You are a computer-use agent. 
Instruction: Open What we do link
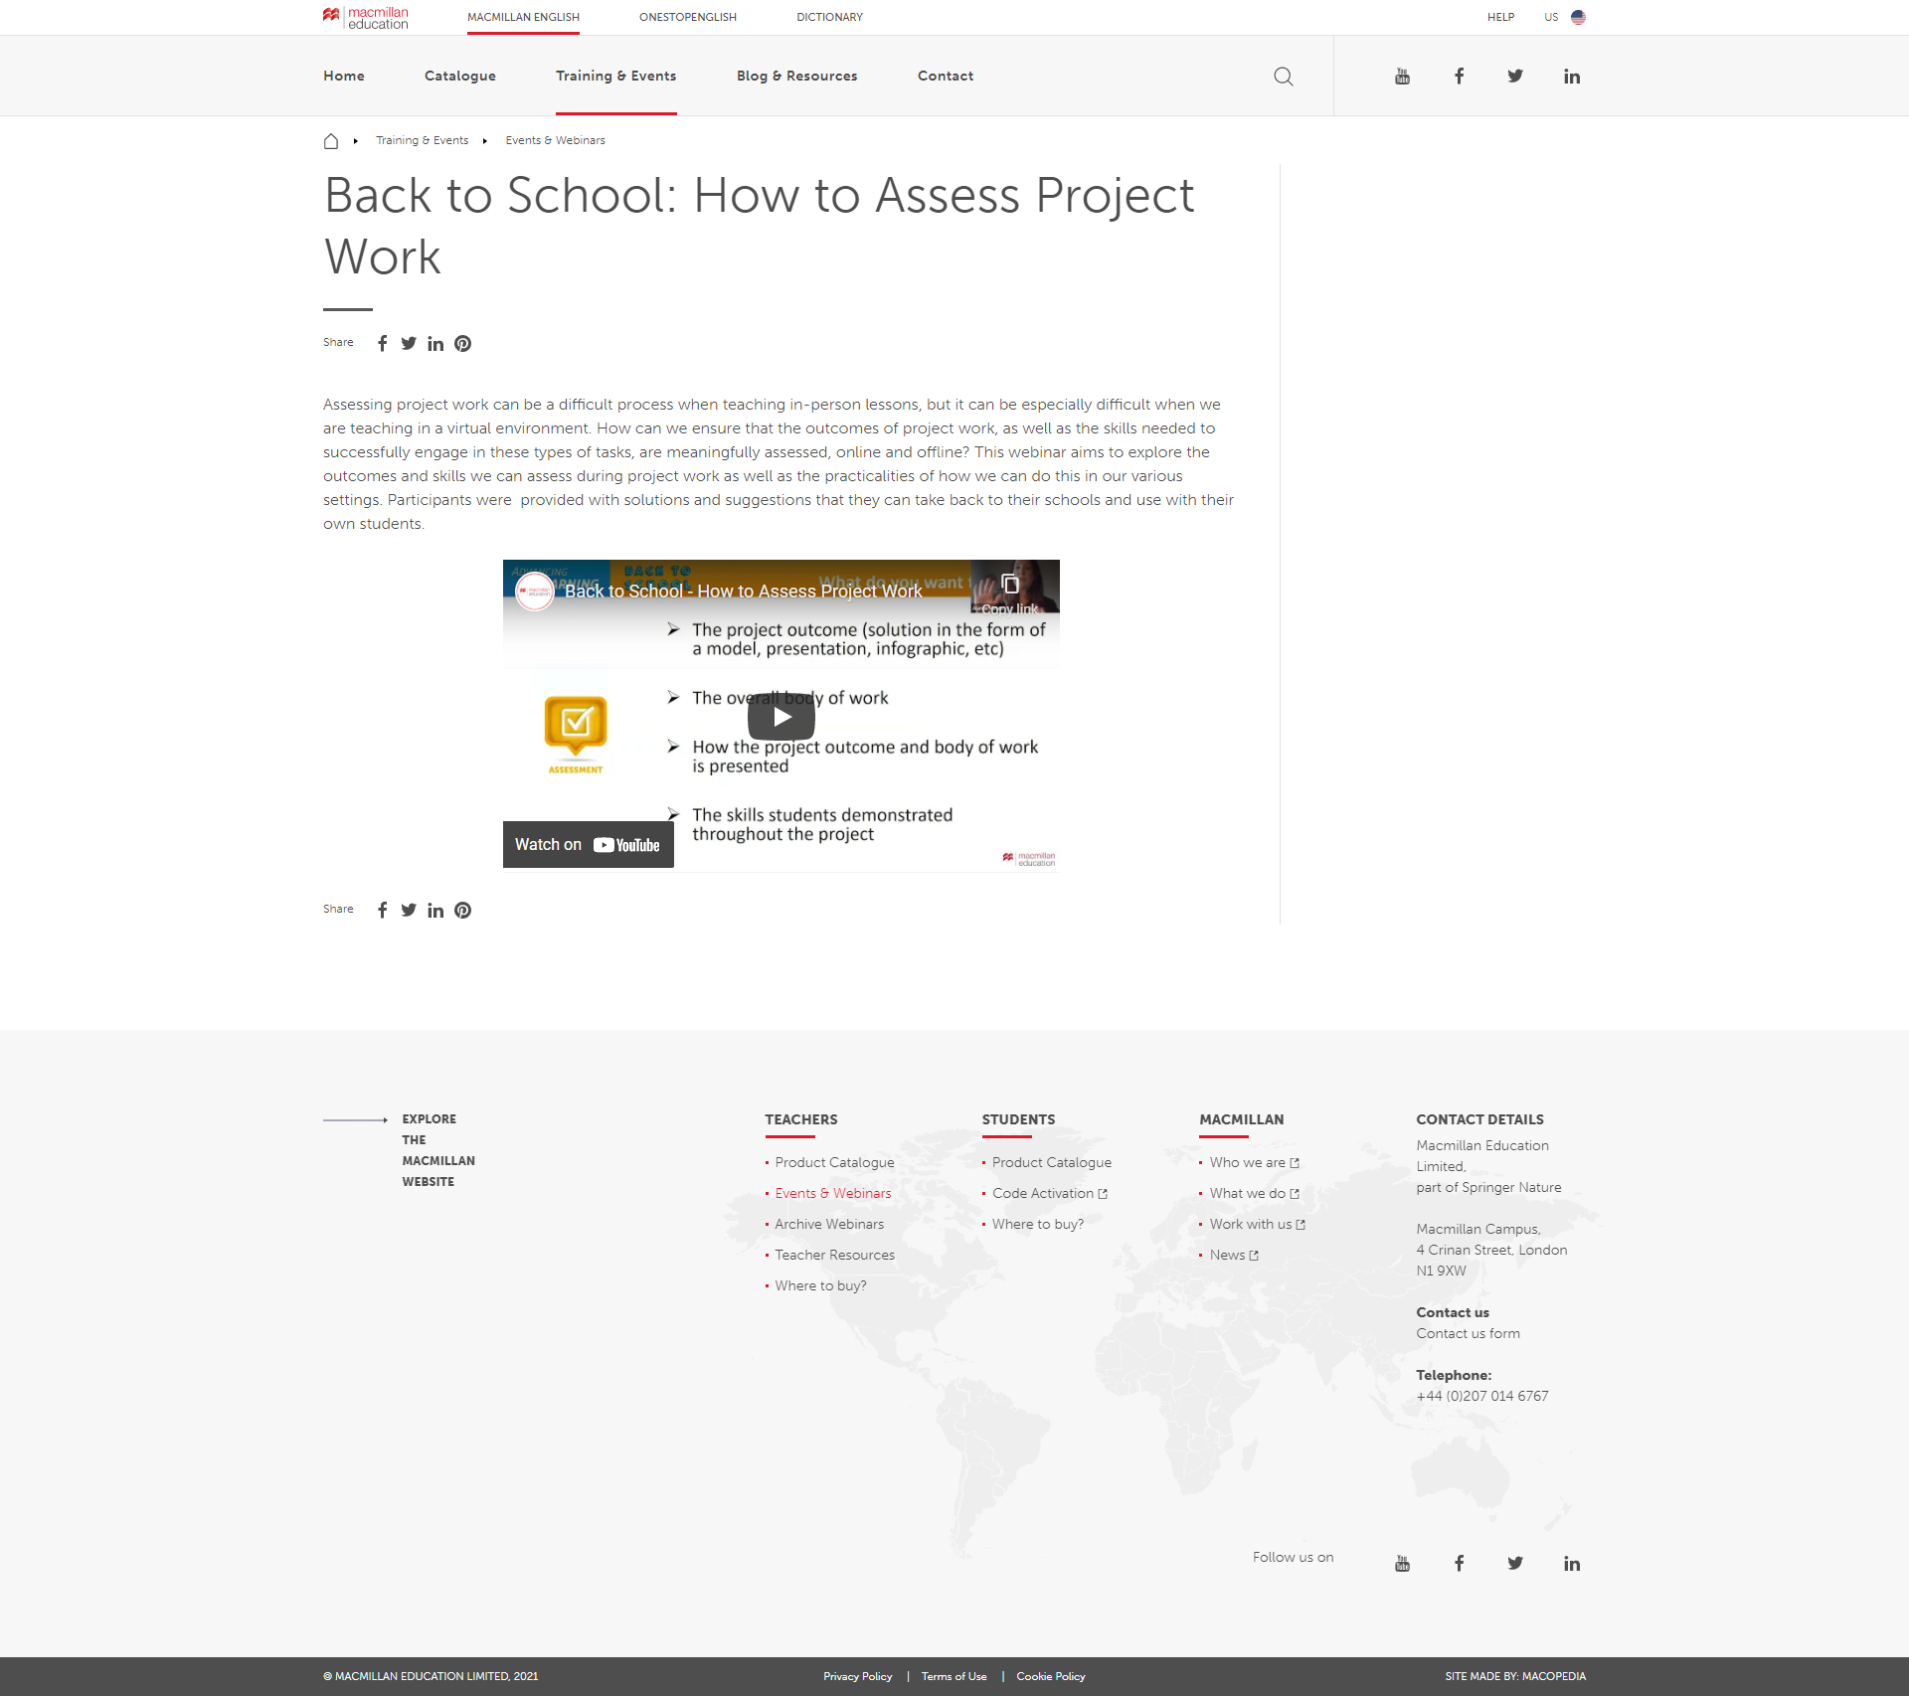tap(1255, 1194)
